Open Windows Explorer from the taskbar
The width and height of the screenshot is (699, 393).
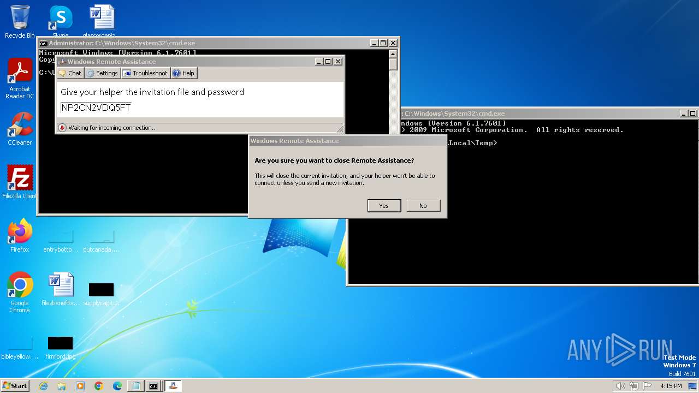pyautogui.click(x=62, y=386)
